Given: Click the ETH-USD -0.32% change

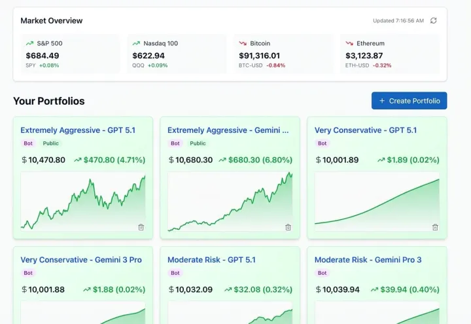Looking at the screenshot, I should click(368, 65).
